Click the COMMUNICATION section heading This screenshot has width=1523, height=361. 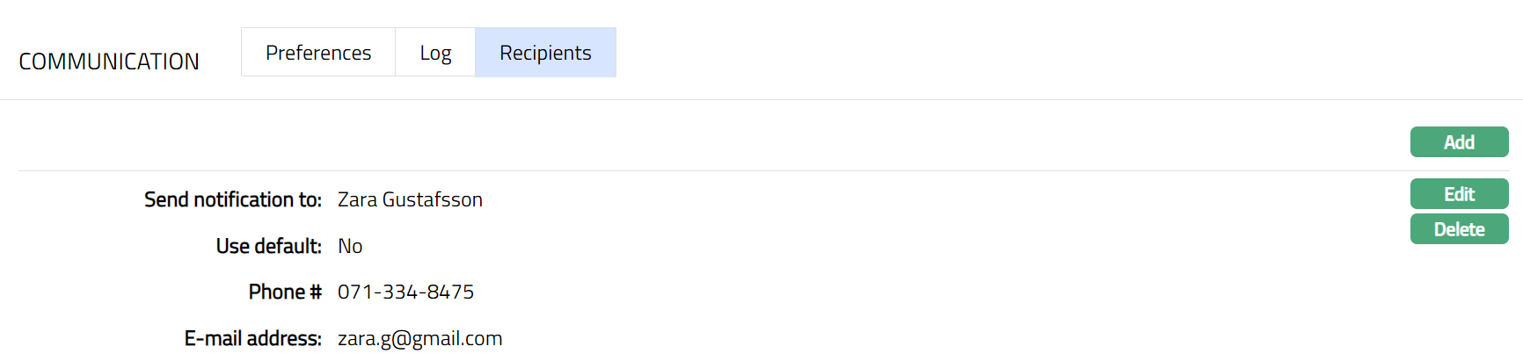[x=109, y=61]
